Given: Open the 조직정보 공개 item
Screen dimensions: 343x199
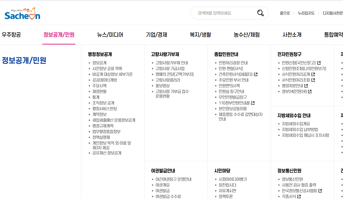Looking at the screenshot, I should 103,103.
